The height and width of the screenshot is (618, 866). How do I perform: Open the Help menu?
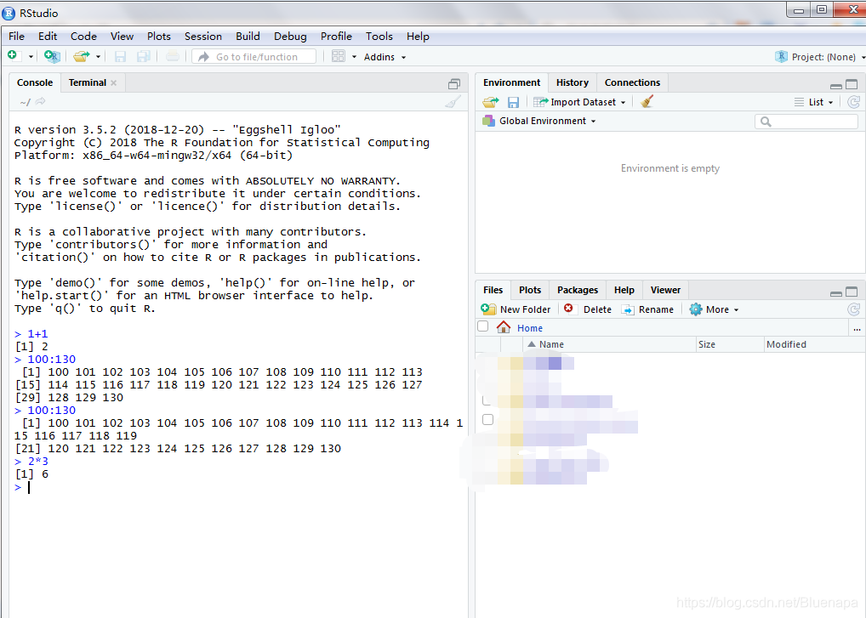pos(418,37)
